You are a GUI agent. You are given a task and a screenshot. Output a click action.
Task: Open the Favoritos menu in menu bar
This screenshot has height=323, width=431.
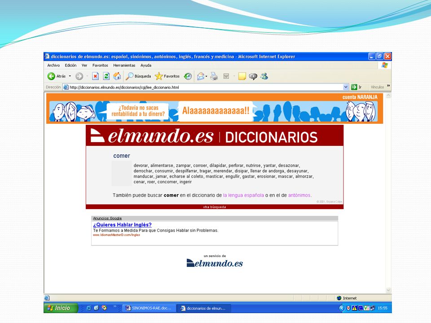100,65
